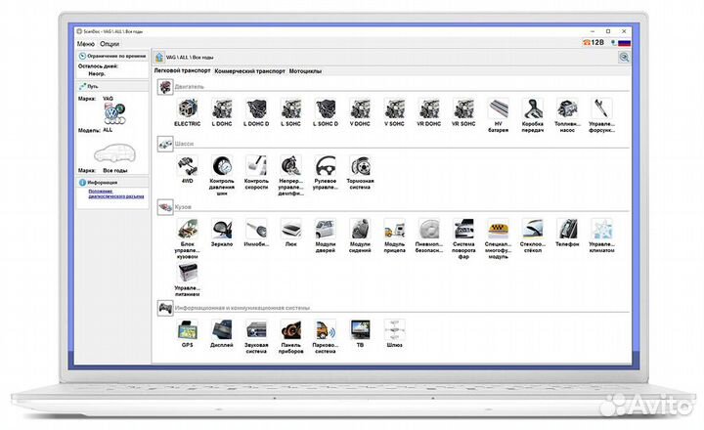Select the ELECTRIC engine icon
Image resolution: width=704 pixels, height=430 pixels.
pyautogui.click(x=187, y=107)
